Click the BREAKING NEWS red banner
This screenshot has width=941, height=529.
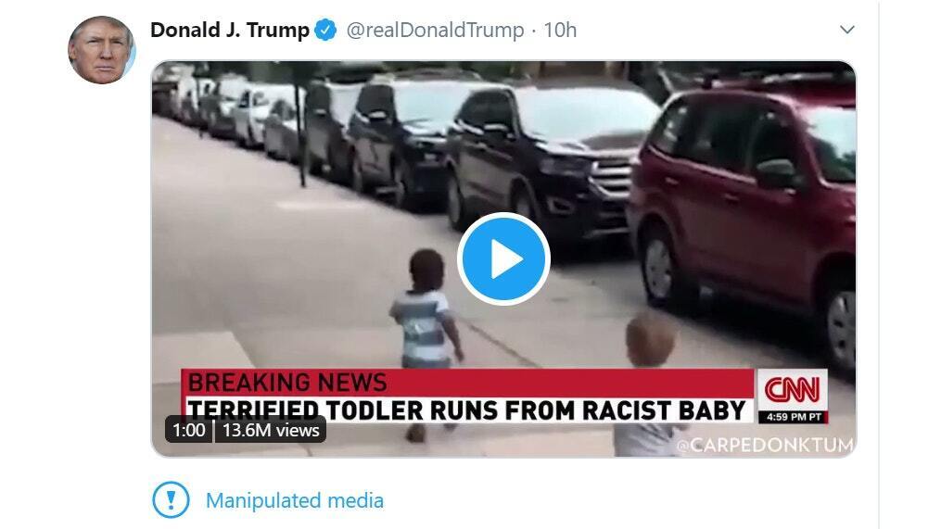pos(467,383)
